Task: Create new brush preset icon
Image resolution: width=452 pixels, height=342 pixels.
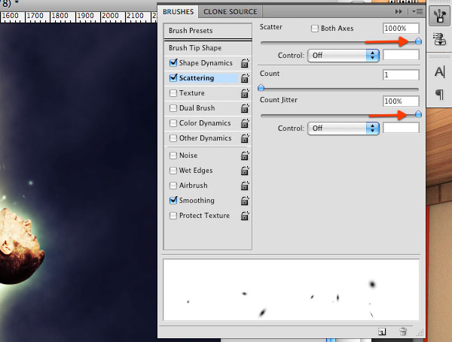Action: [382, 331]
